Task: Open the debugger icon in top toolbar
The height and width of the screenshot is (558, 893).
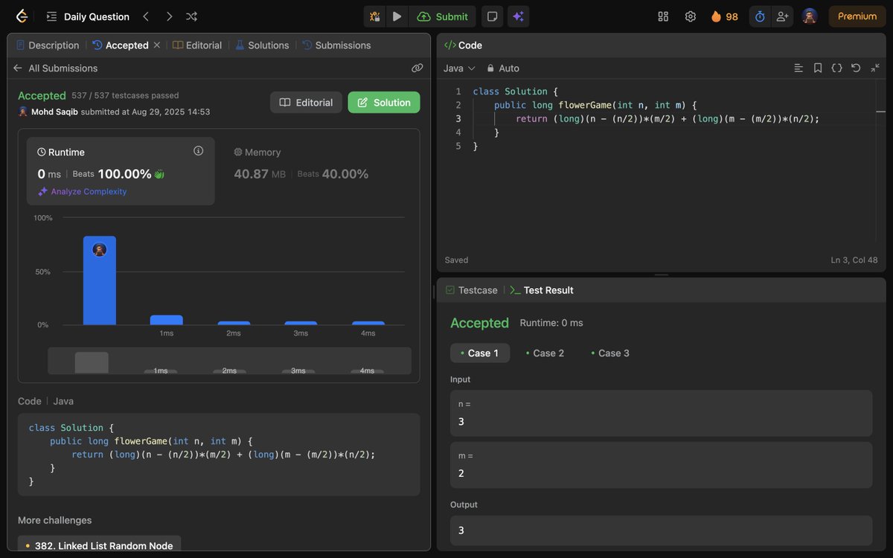Action: pyautogui.click(x=374, y=16)
